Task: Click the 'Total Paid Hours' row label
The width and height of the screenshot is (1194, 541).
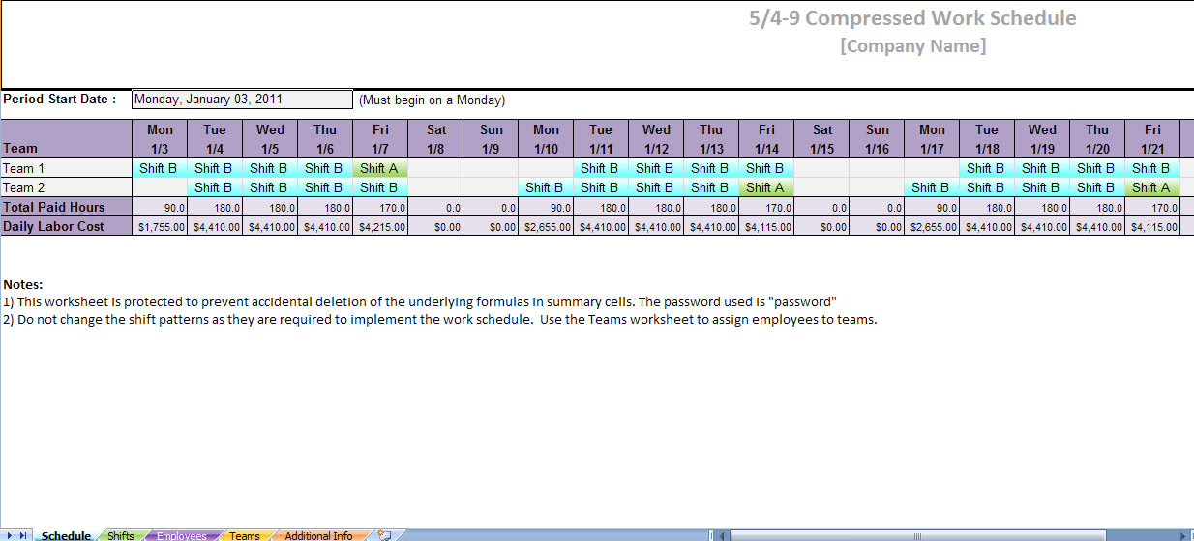Action: pyautogui.click(x=66, y=207)
